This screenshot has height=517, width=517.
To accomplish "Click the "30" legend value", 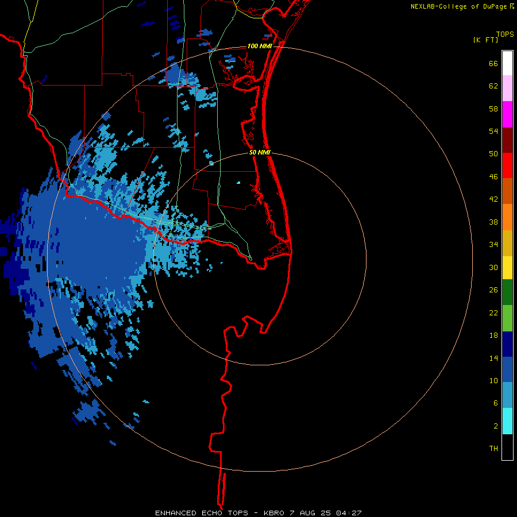I will click(x=493, y=267).
